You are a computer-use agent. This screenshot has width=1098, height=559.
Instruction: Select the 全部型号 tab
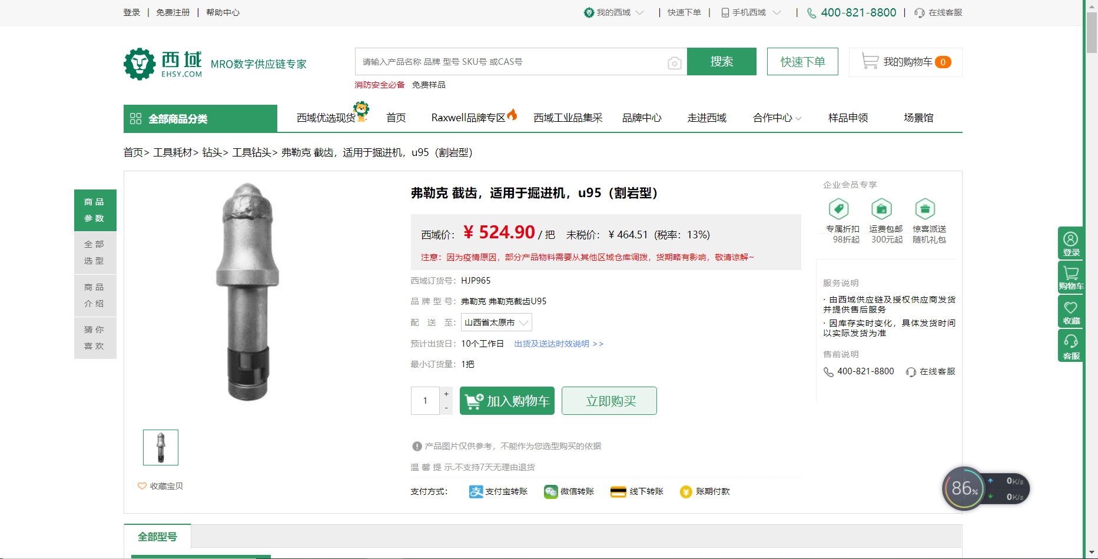157,537
